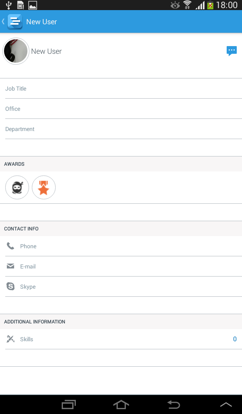Open the New User profile photo
Viewport: 242px width, 414px height.
[x=16, y=51]
